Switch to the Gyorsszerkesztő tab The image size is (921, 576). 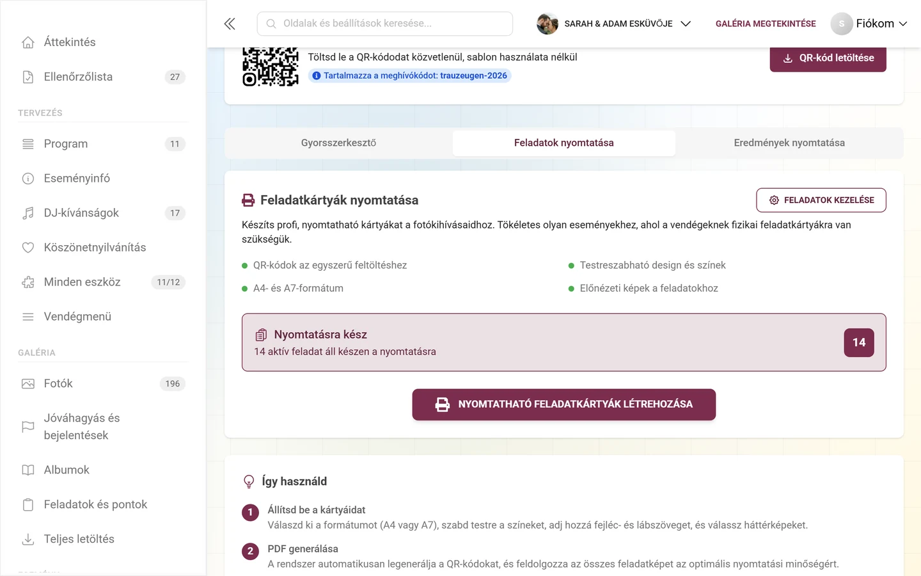pyautogui.click(x=339, y=143)
